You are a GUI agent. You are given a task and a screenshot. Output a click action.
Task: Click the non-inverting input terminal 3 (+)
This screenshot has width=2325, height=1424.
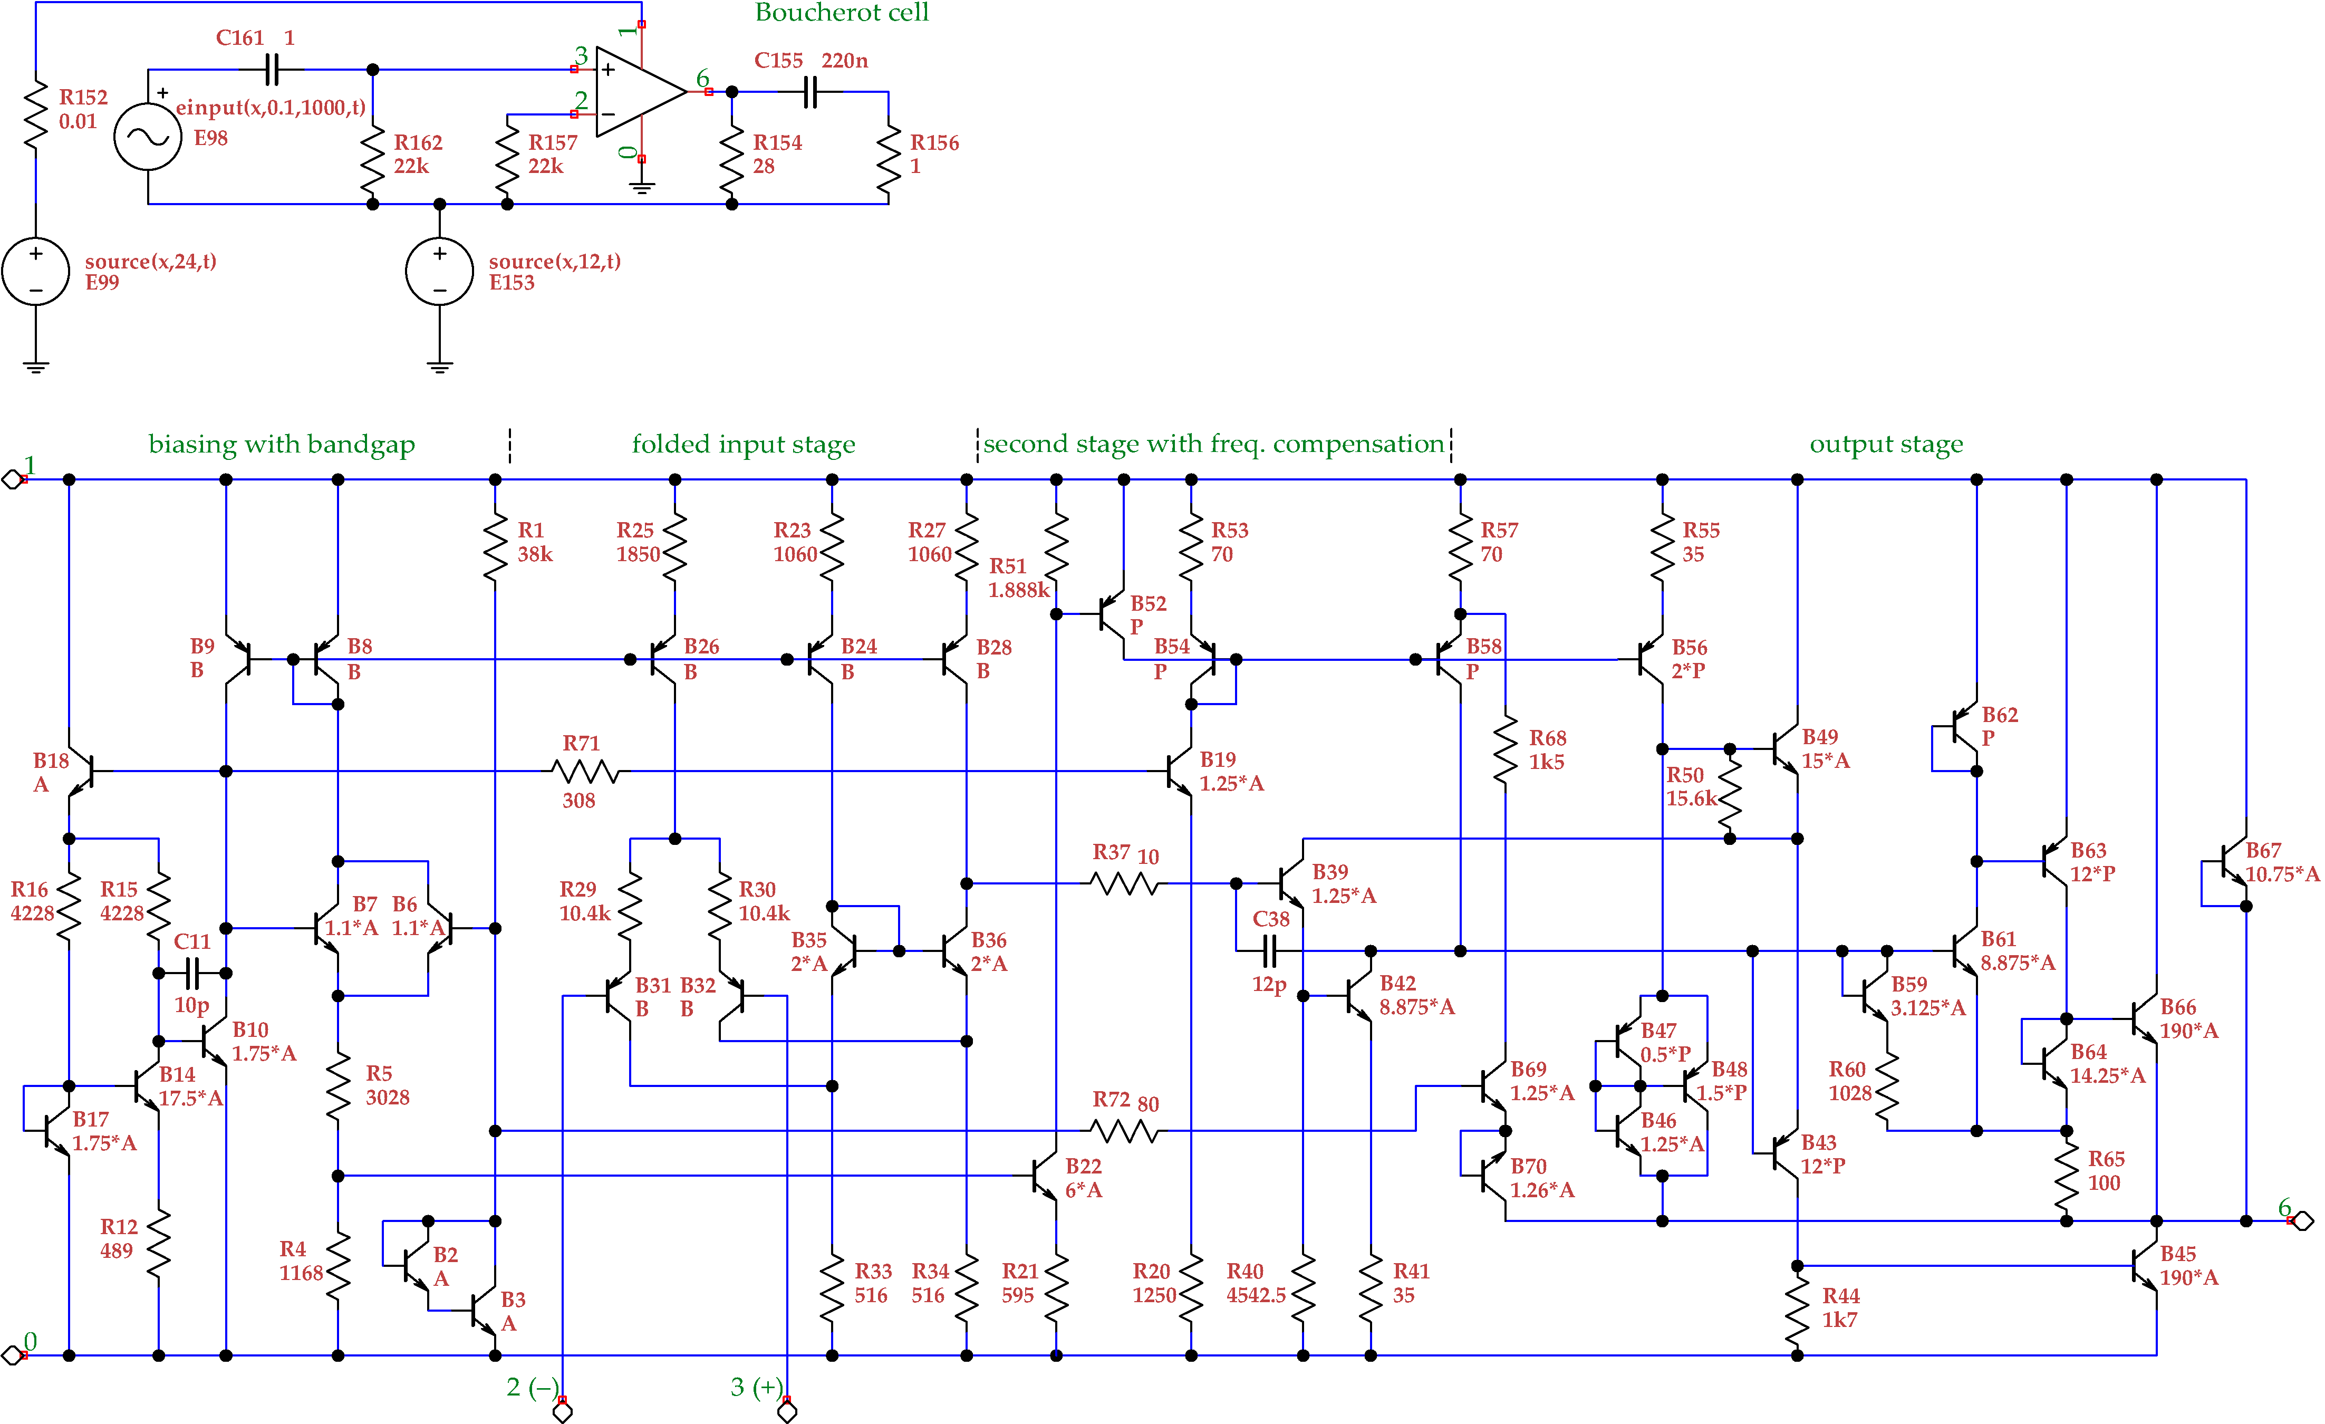(x=787, y=1411)
